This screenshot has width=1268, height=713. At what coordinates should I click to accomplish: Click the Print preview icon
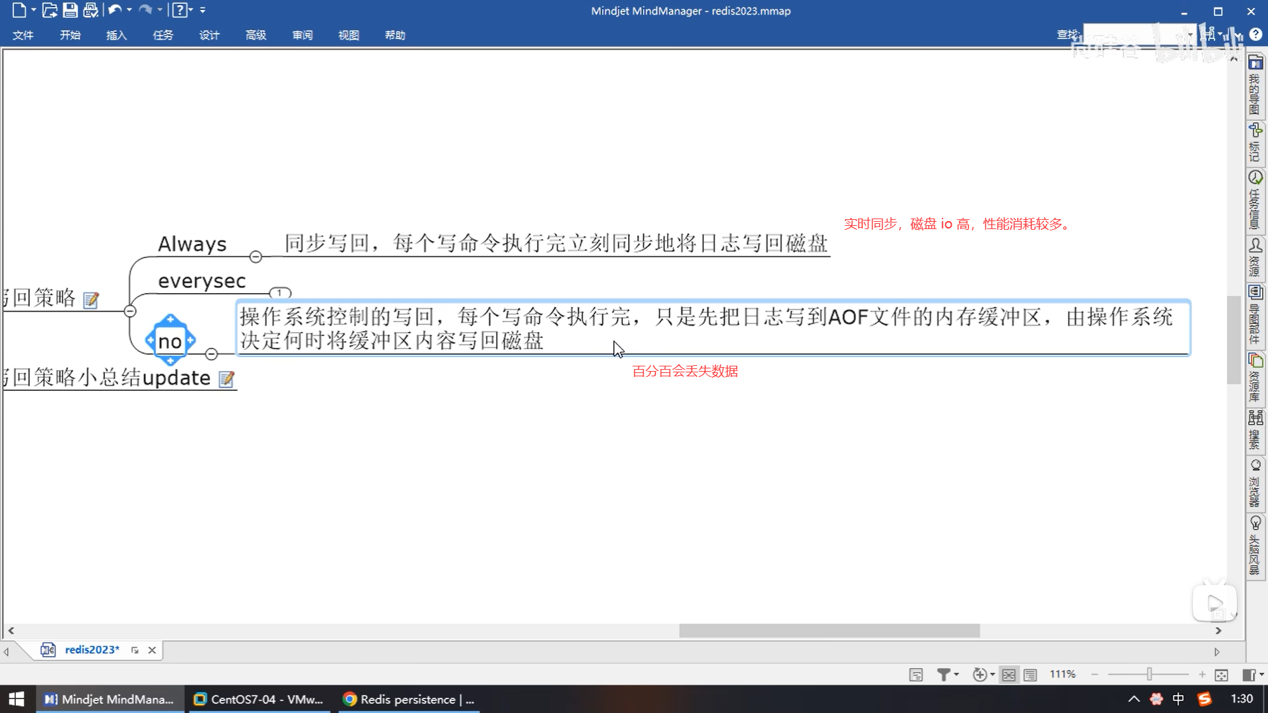pyautogui.click(x=90, y=10)
